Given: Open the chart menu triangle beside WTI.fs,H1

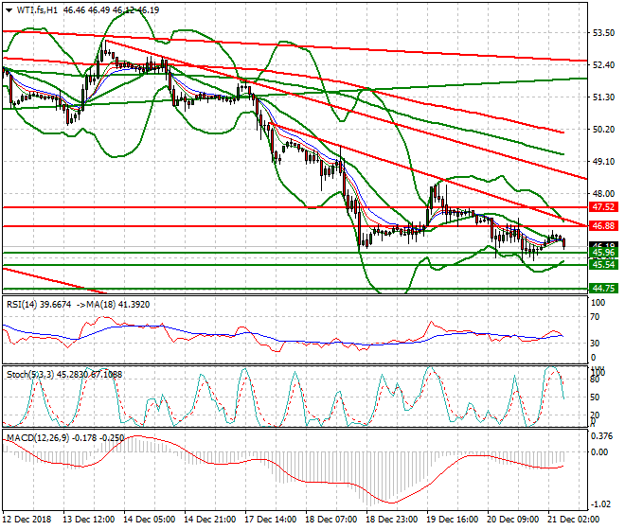Looking at the screenshot, I should (9, 10).
